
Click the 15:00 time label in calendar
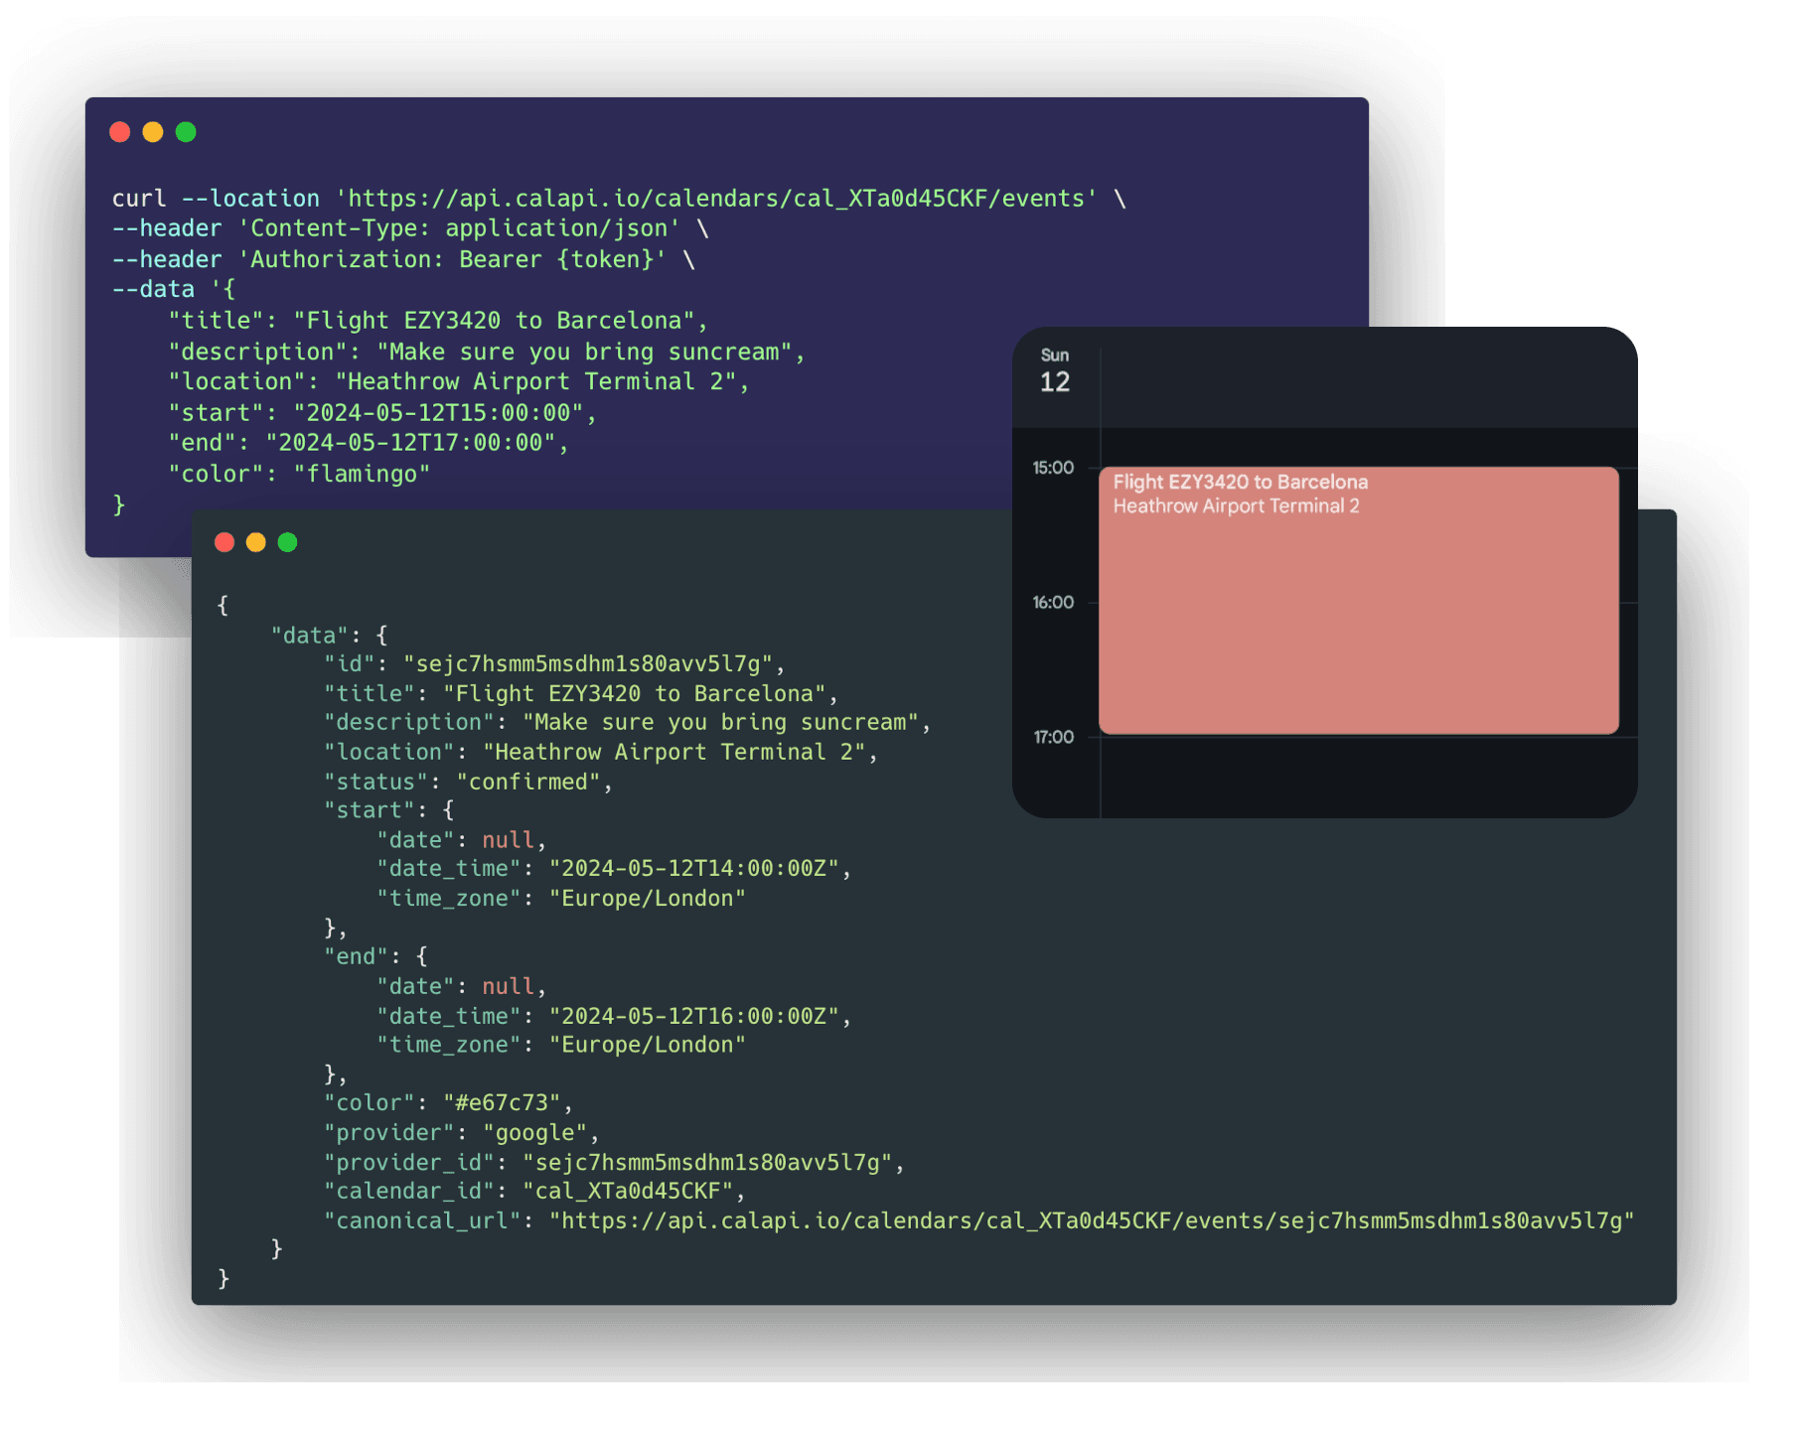(x=1053, y=468)
